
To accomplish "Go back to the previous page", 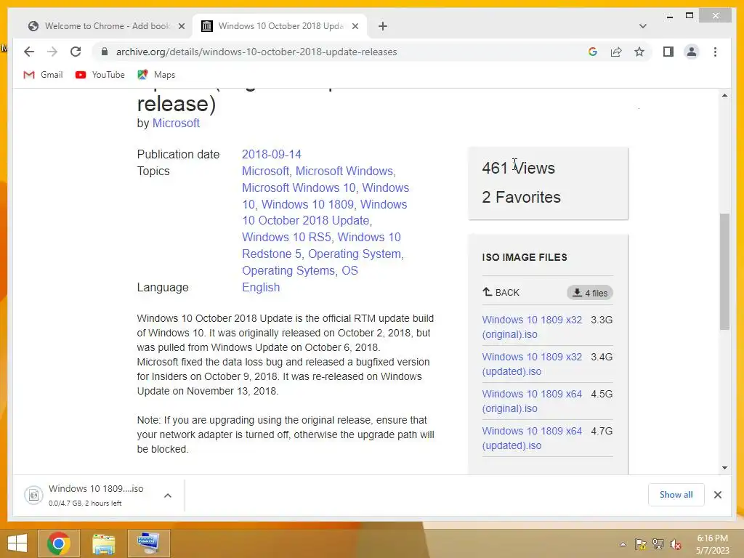I will tap(29, 52).
